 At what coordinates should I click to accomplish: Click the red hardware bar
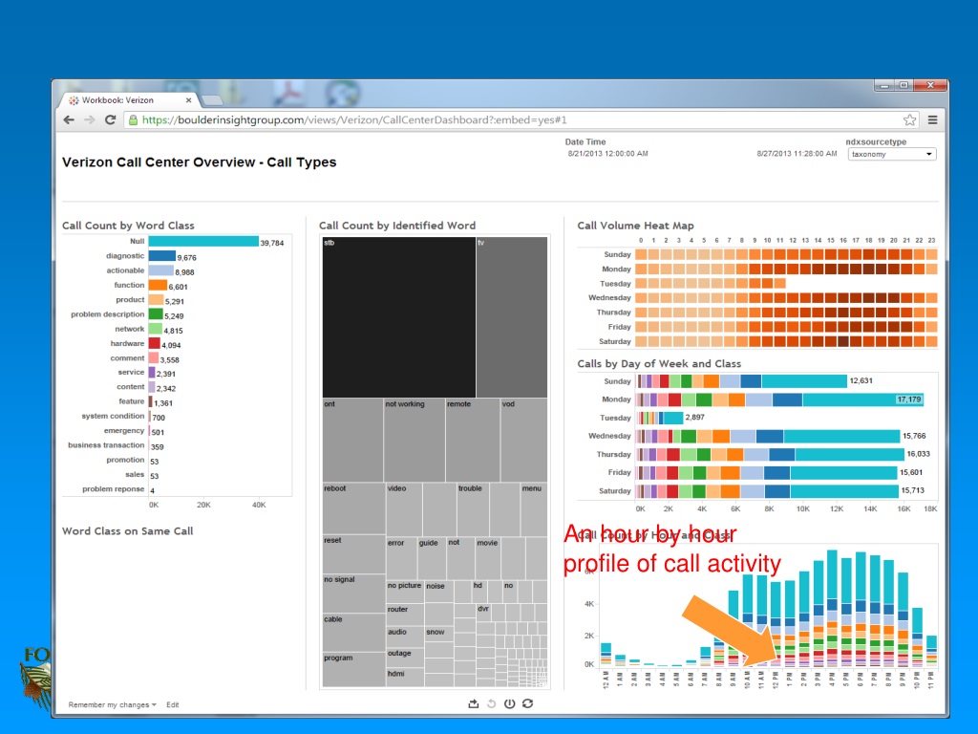pyautogui.click(x=154, y=343)
